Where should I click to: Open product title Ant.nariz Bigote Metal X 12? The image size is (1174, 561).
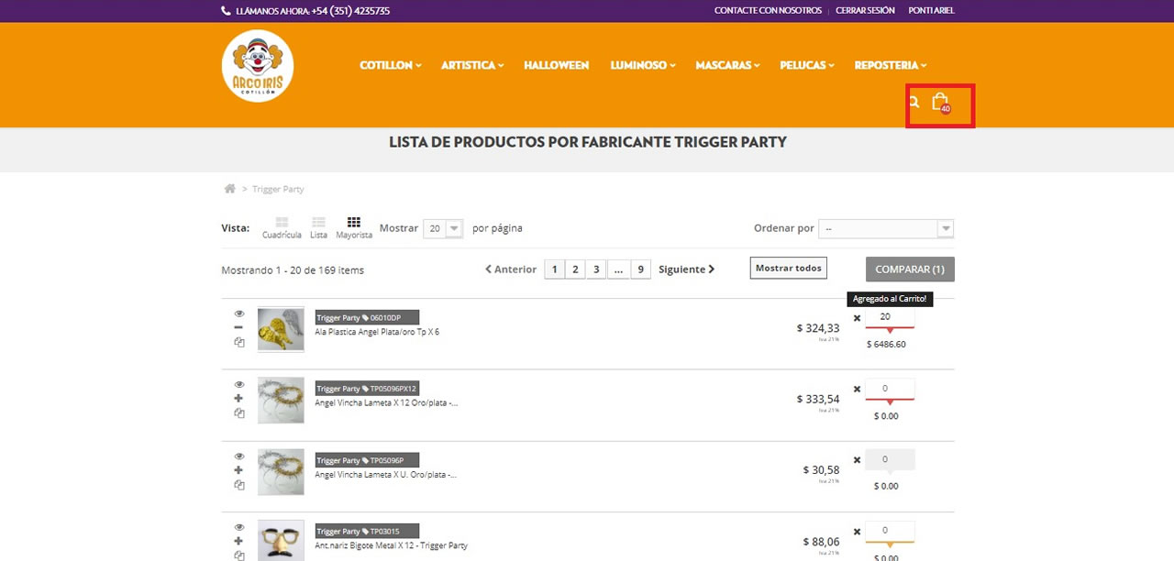(x=391, y=545)
